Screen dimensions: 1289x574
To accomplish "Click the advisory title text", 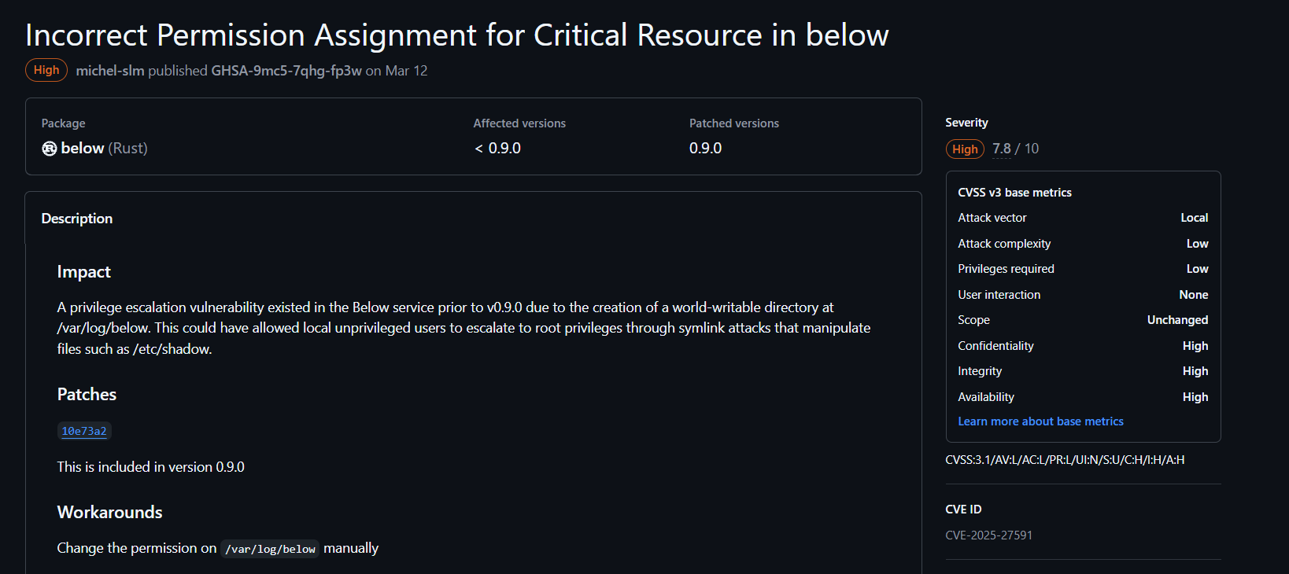I will pos(457,35).
